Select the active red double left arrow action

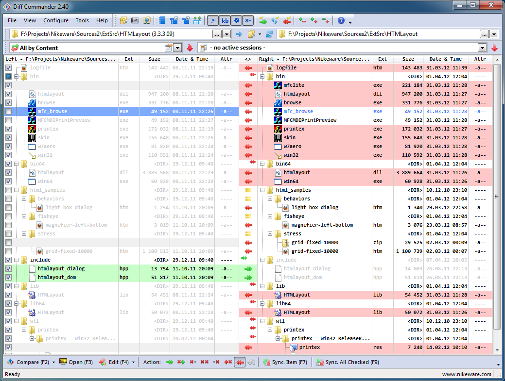[240, 363]
